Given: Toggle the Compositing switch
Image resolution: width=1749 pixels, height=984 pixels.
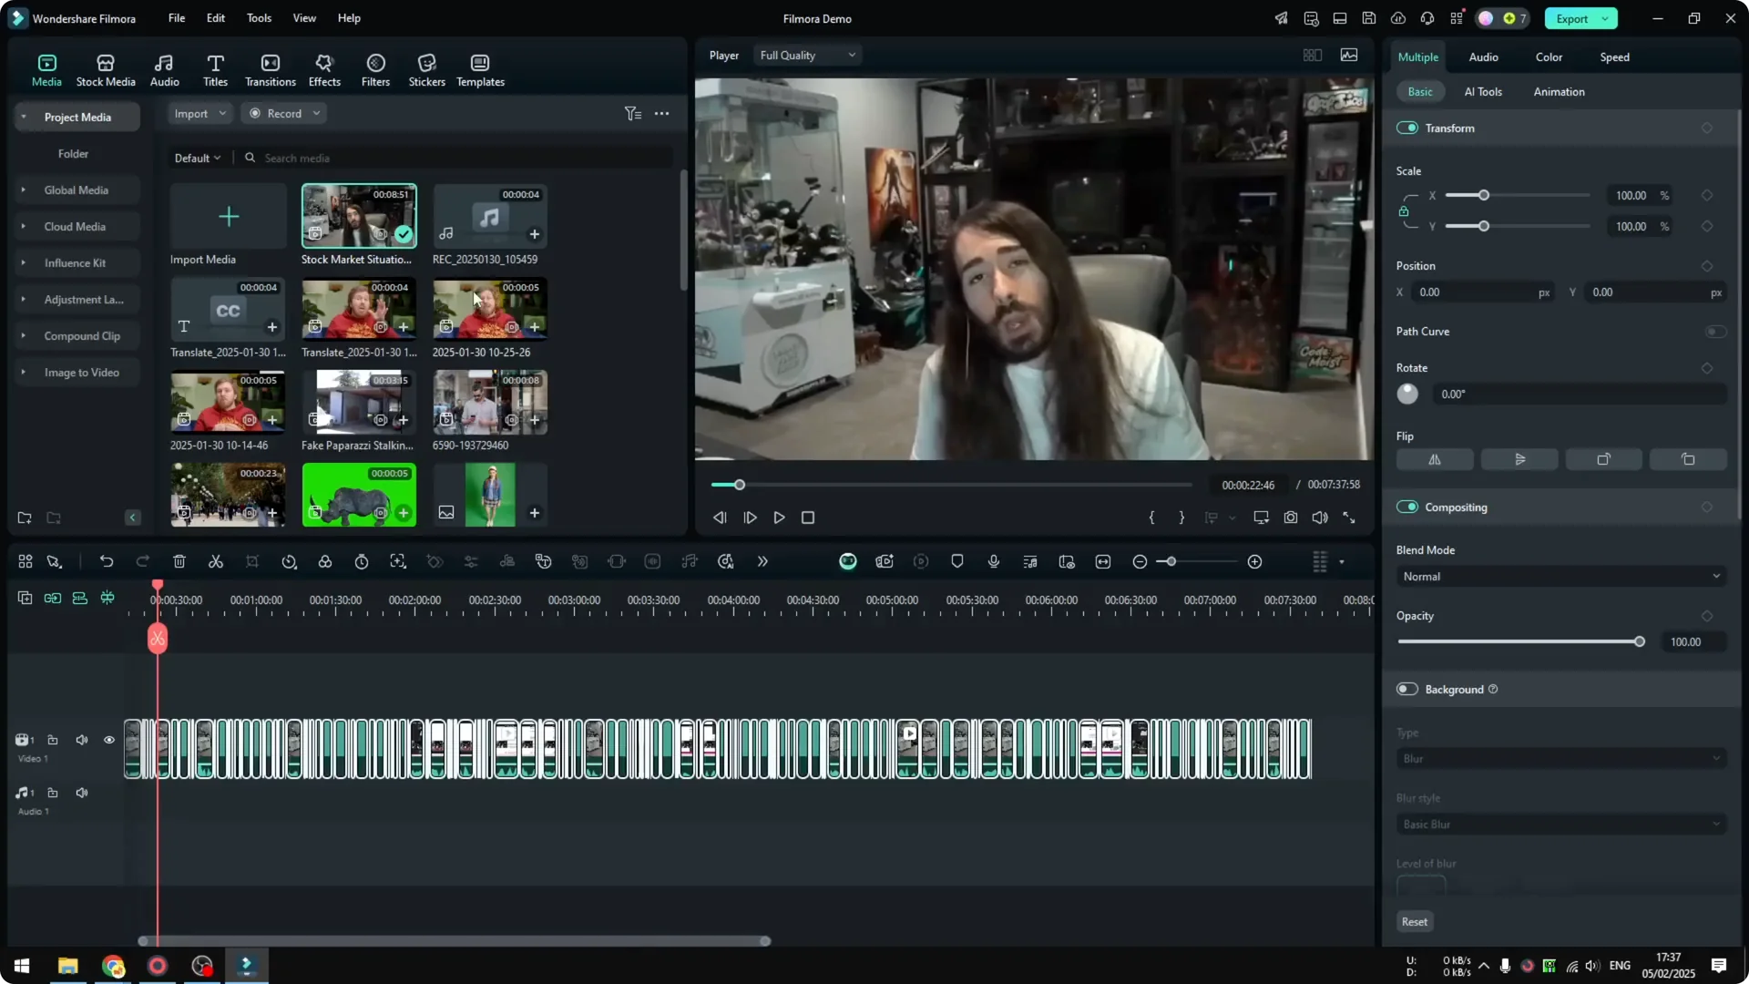Looking at the screenshot, I should [1407, 507].
